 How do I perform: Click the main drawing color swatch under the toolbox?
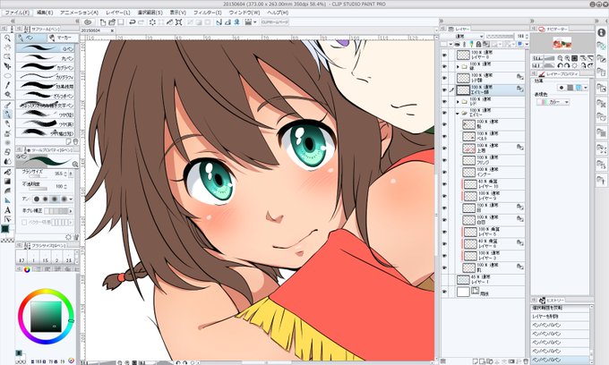point(5,229)
